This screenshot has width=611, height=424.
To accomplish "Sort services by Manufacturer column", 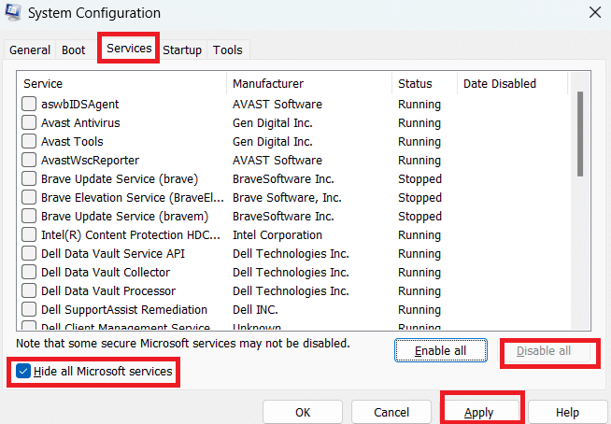I will (x=308, y=84).
